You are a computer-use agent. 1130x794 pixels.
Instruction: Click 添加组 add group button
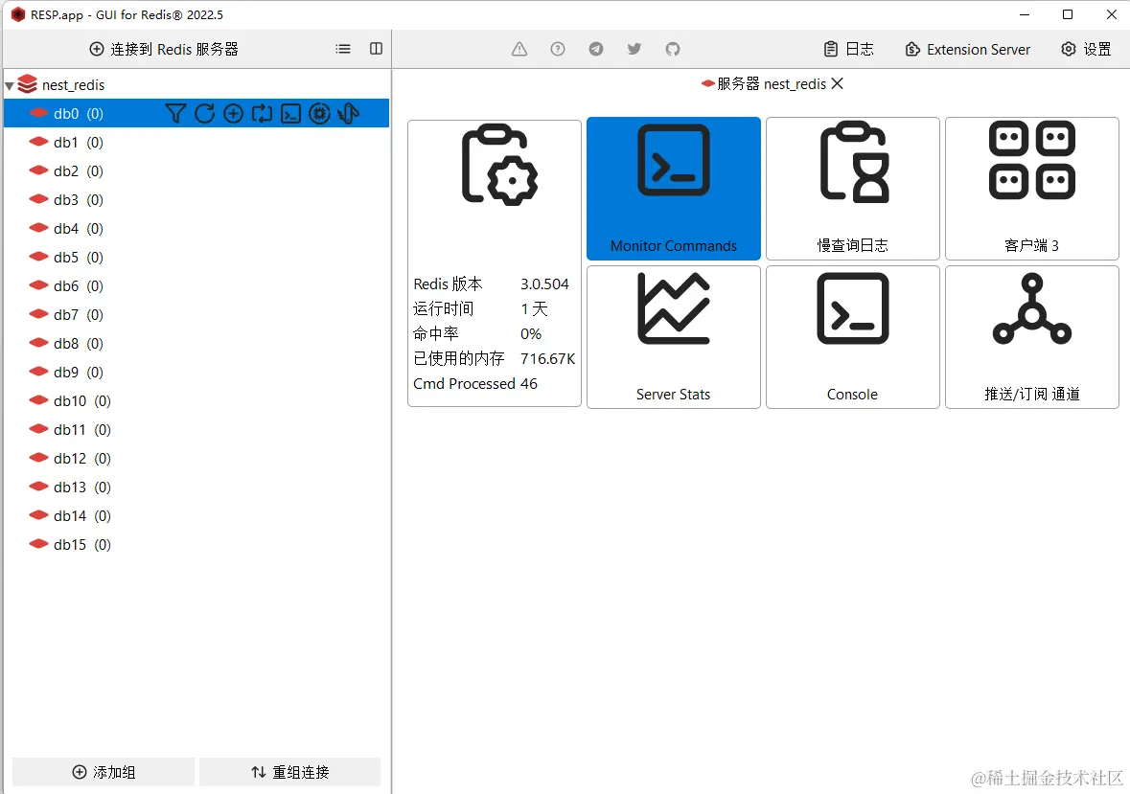[x=104, y=772]
